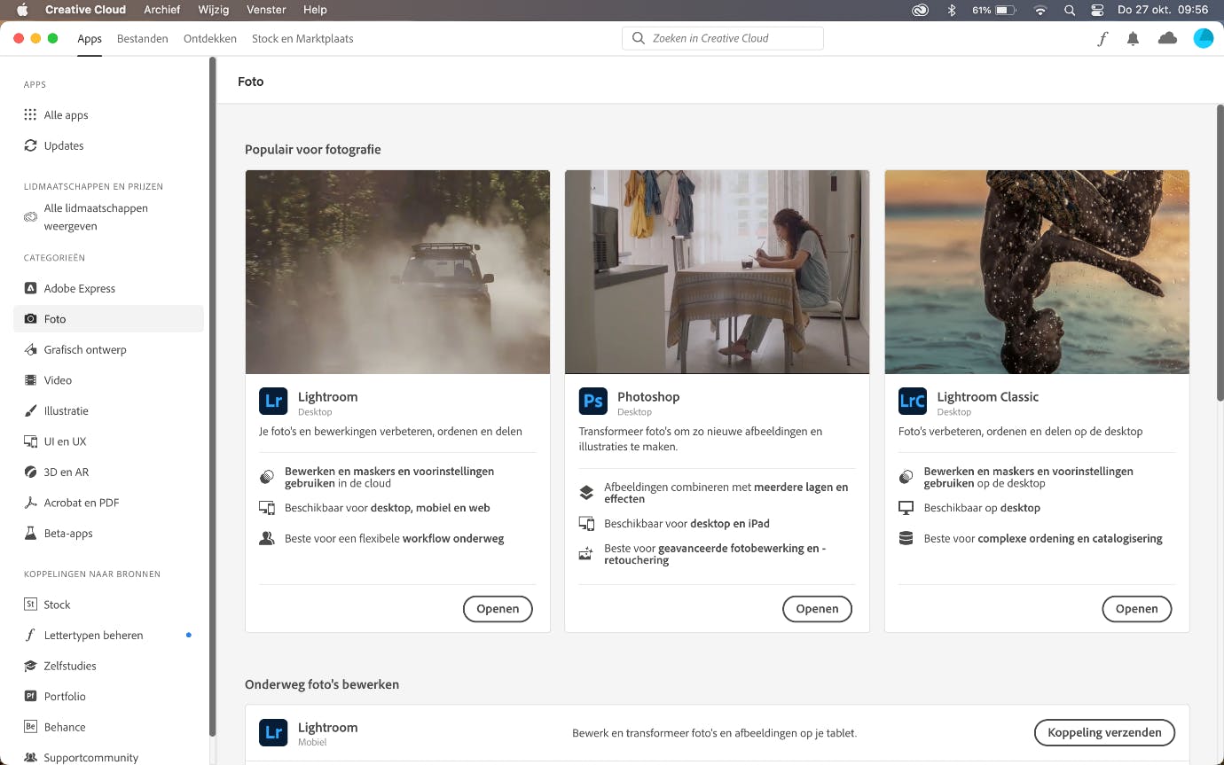
Task: Open Adobe Stock via its sidebar icon
Action: tap(29, 604)
